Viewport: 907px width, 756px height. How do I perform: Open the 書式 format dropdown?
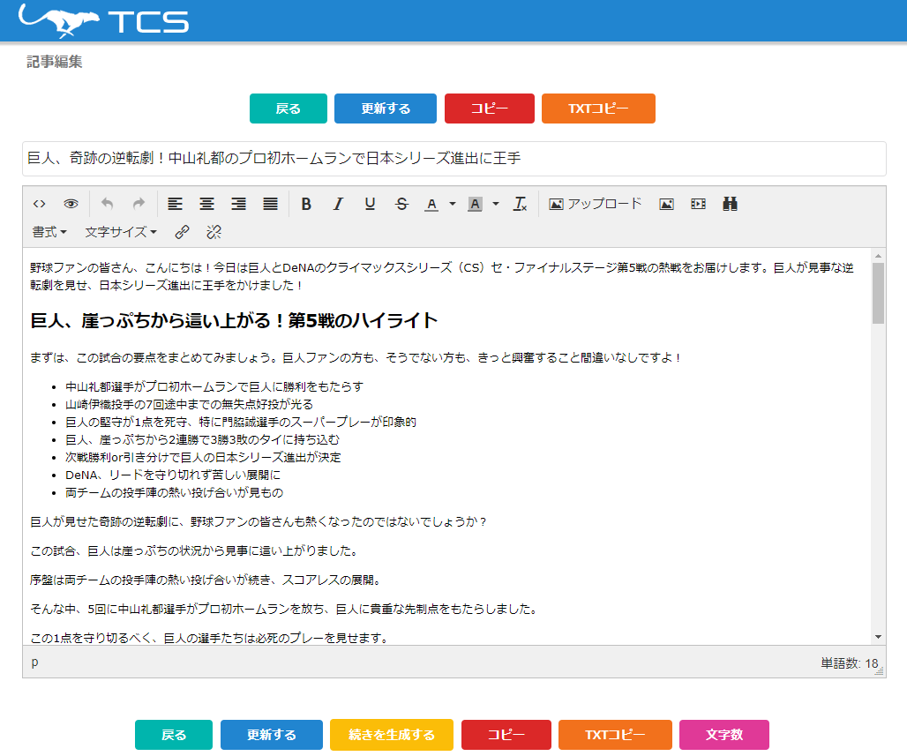(x=49, y=232)
